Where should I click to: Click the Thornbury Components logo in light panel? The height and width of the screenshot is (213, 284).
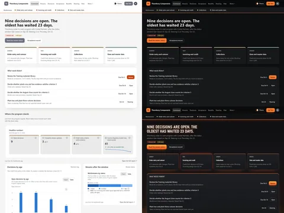(x=7, y=4)
